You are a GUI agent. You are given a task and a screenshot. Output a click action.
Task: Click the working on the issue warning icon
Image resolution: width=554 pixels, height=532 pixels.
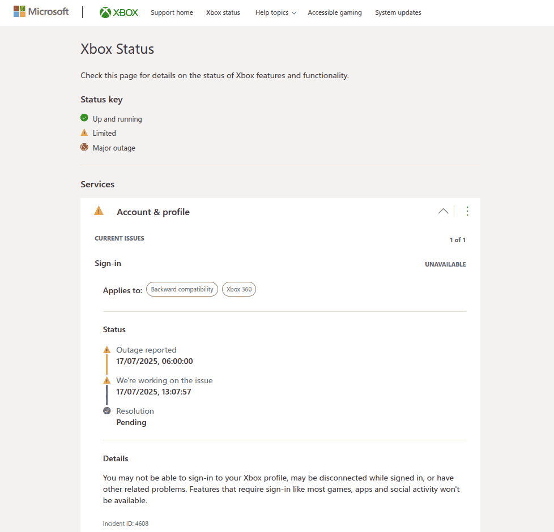(x=106, y=380)
